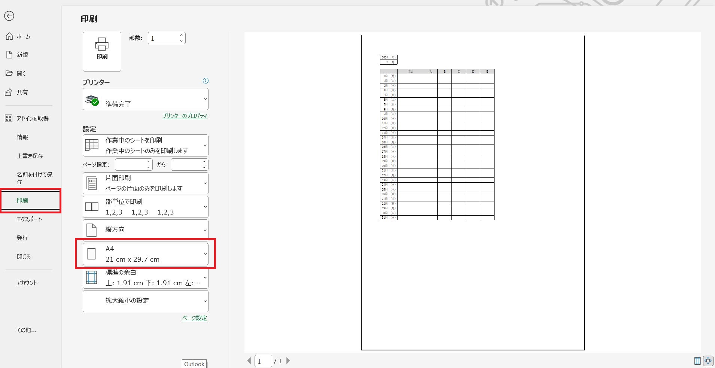The width and height of the screenshot is (715, 368).
Task: Increase the 部数 copies count
Action: pos(181,36)
